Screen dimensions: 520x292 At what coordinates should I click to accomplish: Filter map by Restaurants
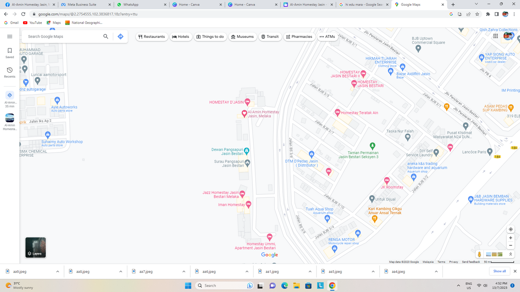pyautogui.click(x=152, y=36)
